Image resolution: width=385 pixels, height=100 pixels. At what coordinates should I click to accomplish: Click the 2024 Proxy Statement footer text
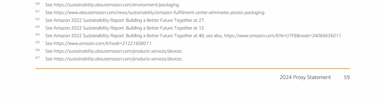pyautogui.click(x=305, y=77)
